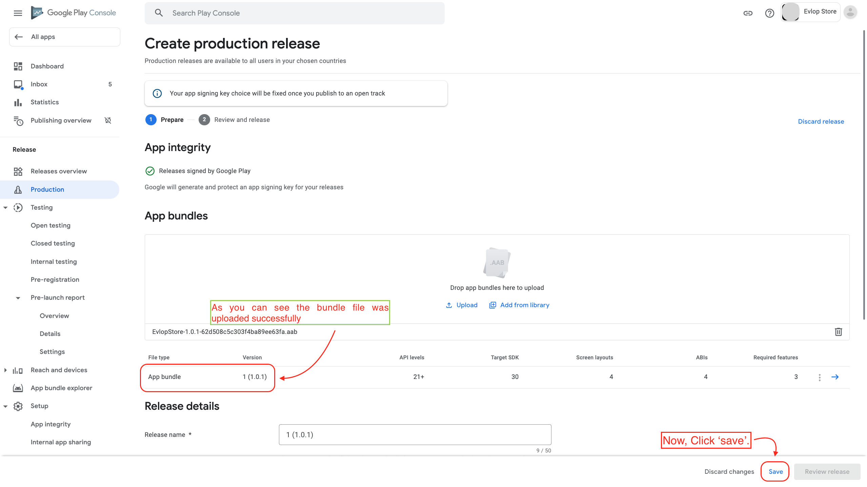The width and height of the screenshot is (867, 487).
Task: Collapse the Testing section arrow
Action: [5, 207]
